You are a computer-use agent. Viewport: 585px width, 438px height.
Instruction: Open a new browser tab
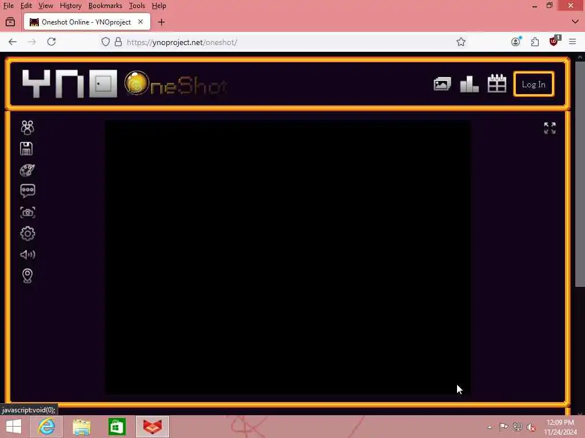161,22
